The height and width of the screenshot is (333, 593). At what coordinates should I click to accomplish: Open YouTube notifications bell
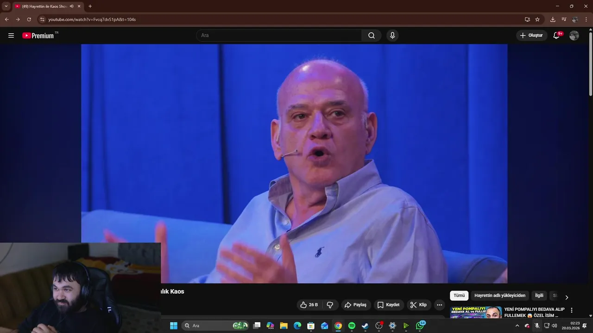click(x=557, y=36)
